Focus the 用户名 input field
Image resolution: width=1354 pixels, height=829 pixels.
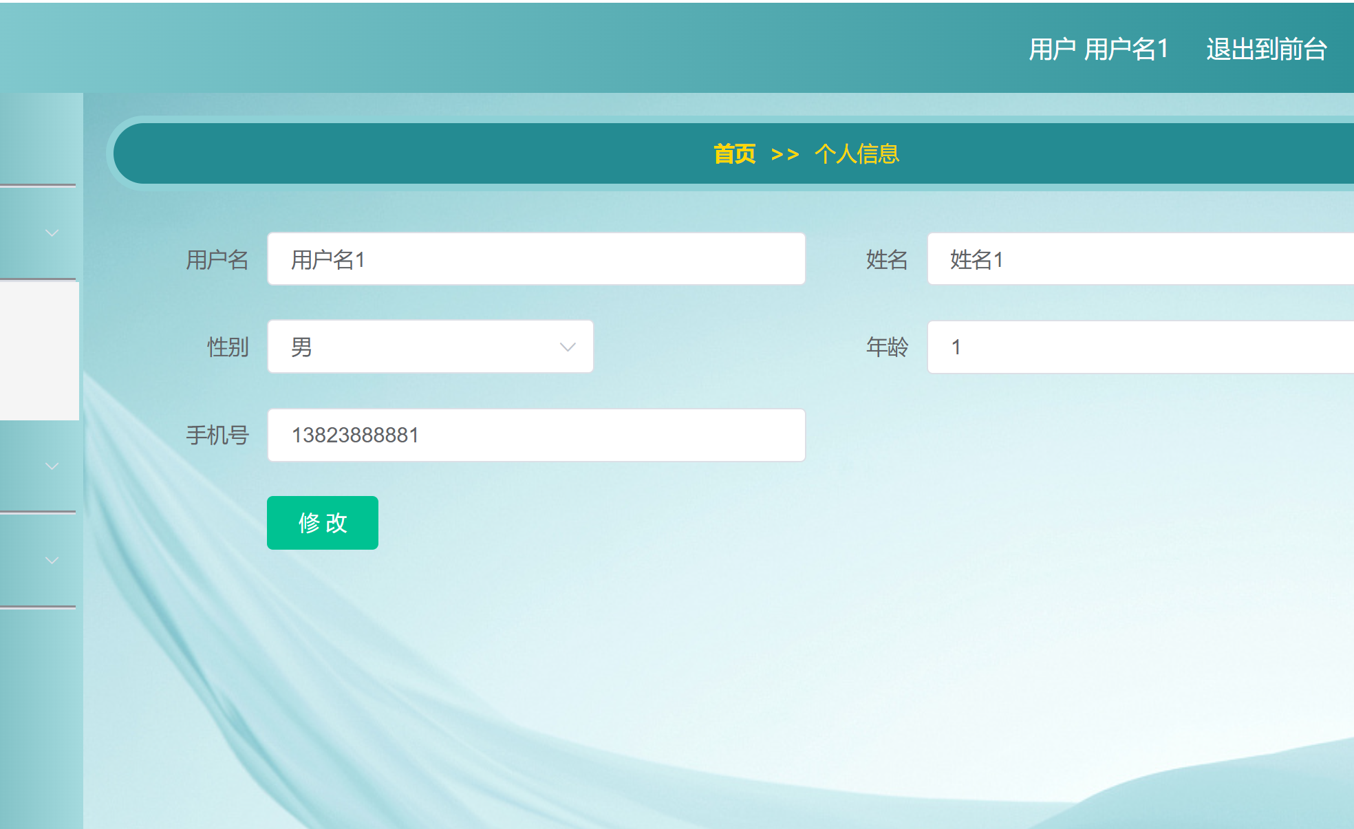tap(536, 259)
